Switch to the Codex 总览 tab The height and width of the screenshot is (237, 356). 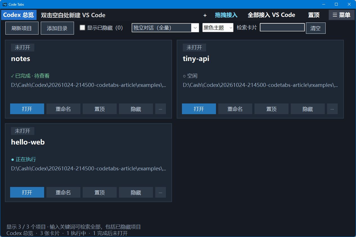(19, 15)
